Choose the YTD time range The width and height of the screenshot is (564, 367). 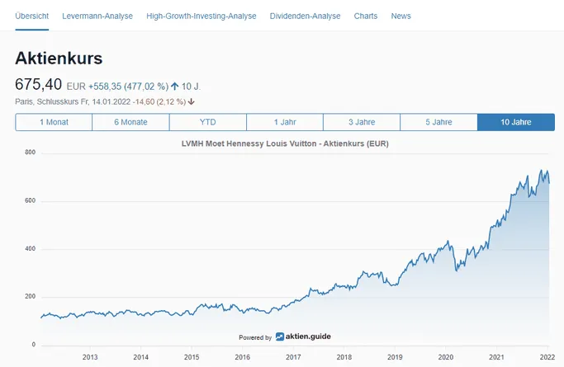coord(208,122)
